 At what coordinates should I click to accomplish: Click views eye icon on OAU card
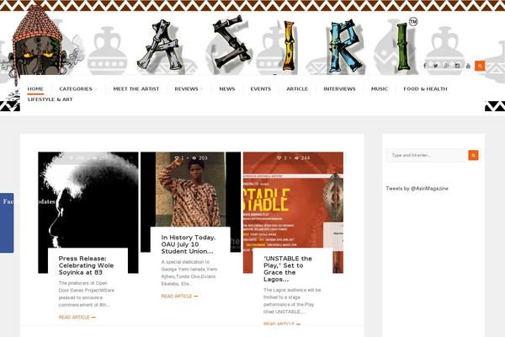click(x=194, y=158)
